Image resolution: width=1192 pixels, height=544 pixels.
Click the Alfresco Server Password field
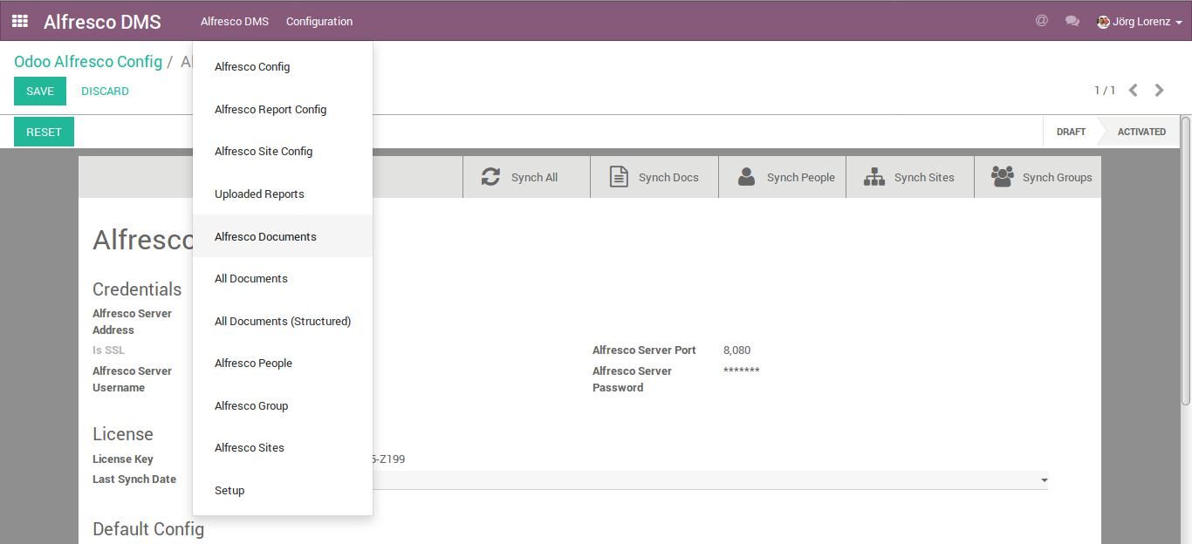pyautogui.click(x=741, y=371)
